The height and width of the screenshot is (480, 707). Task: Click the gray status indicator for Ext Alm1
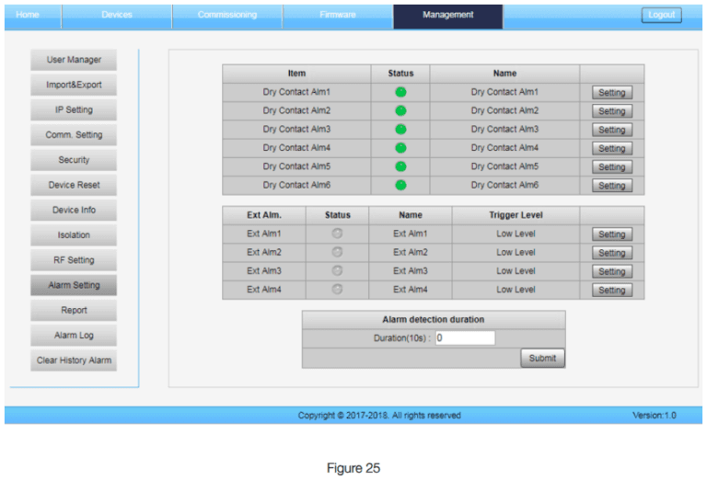tap(337, 234)
